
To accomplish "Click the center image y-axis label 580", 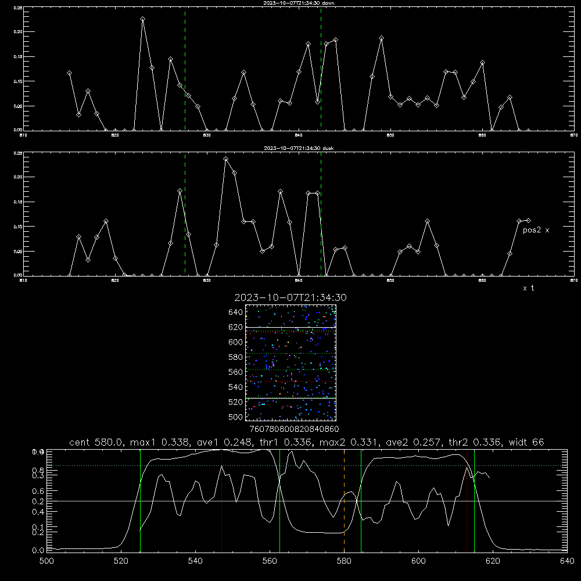I will pyautogui.click(x=235, y=357).
